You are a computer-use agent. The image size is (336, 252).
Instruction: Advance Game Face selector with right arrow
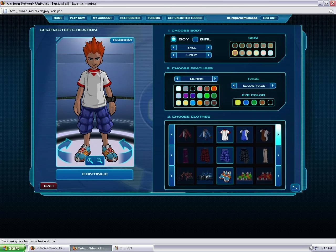[x=273, y=86]
